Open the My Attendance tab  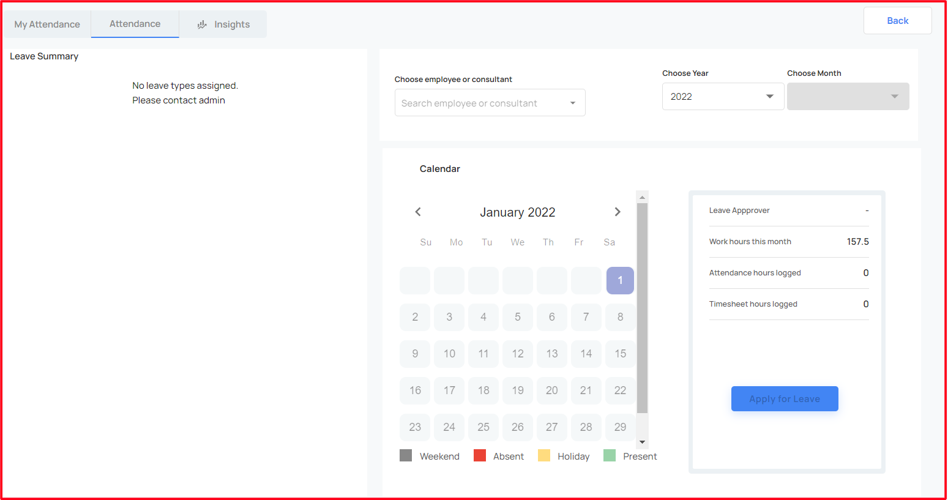point(47,24)
